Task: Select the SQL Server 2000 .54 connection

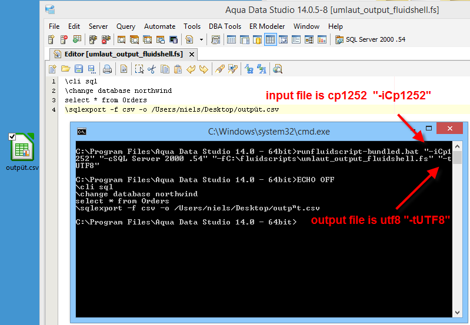Action: pyautogui.click(x=370, y=39)
